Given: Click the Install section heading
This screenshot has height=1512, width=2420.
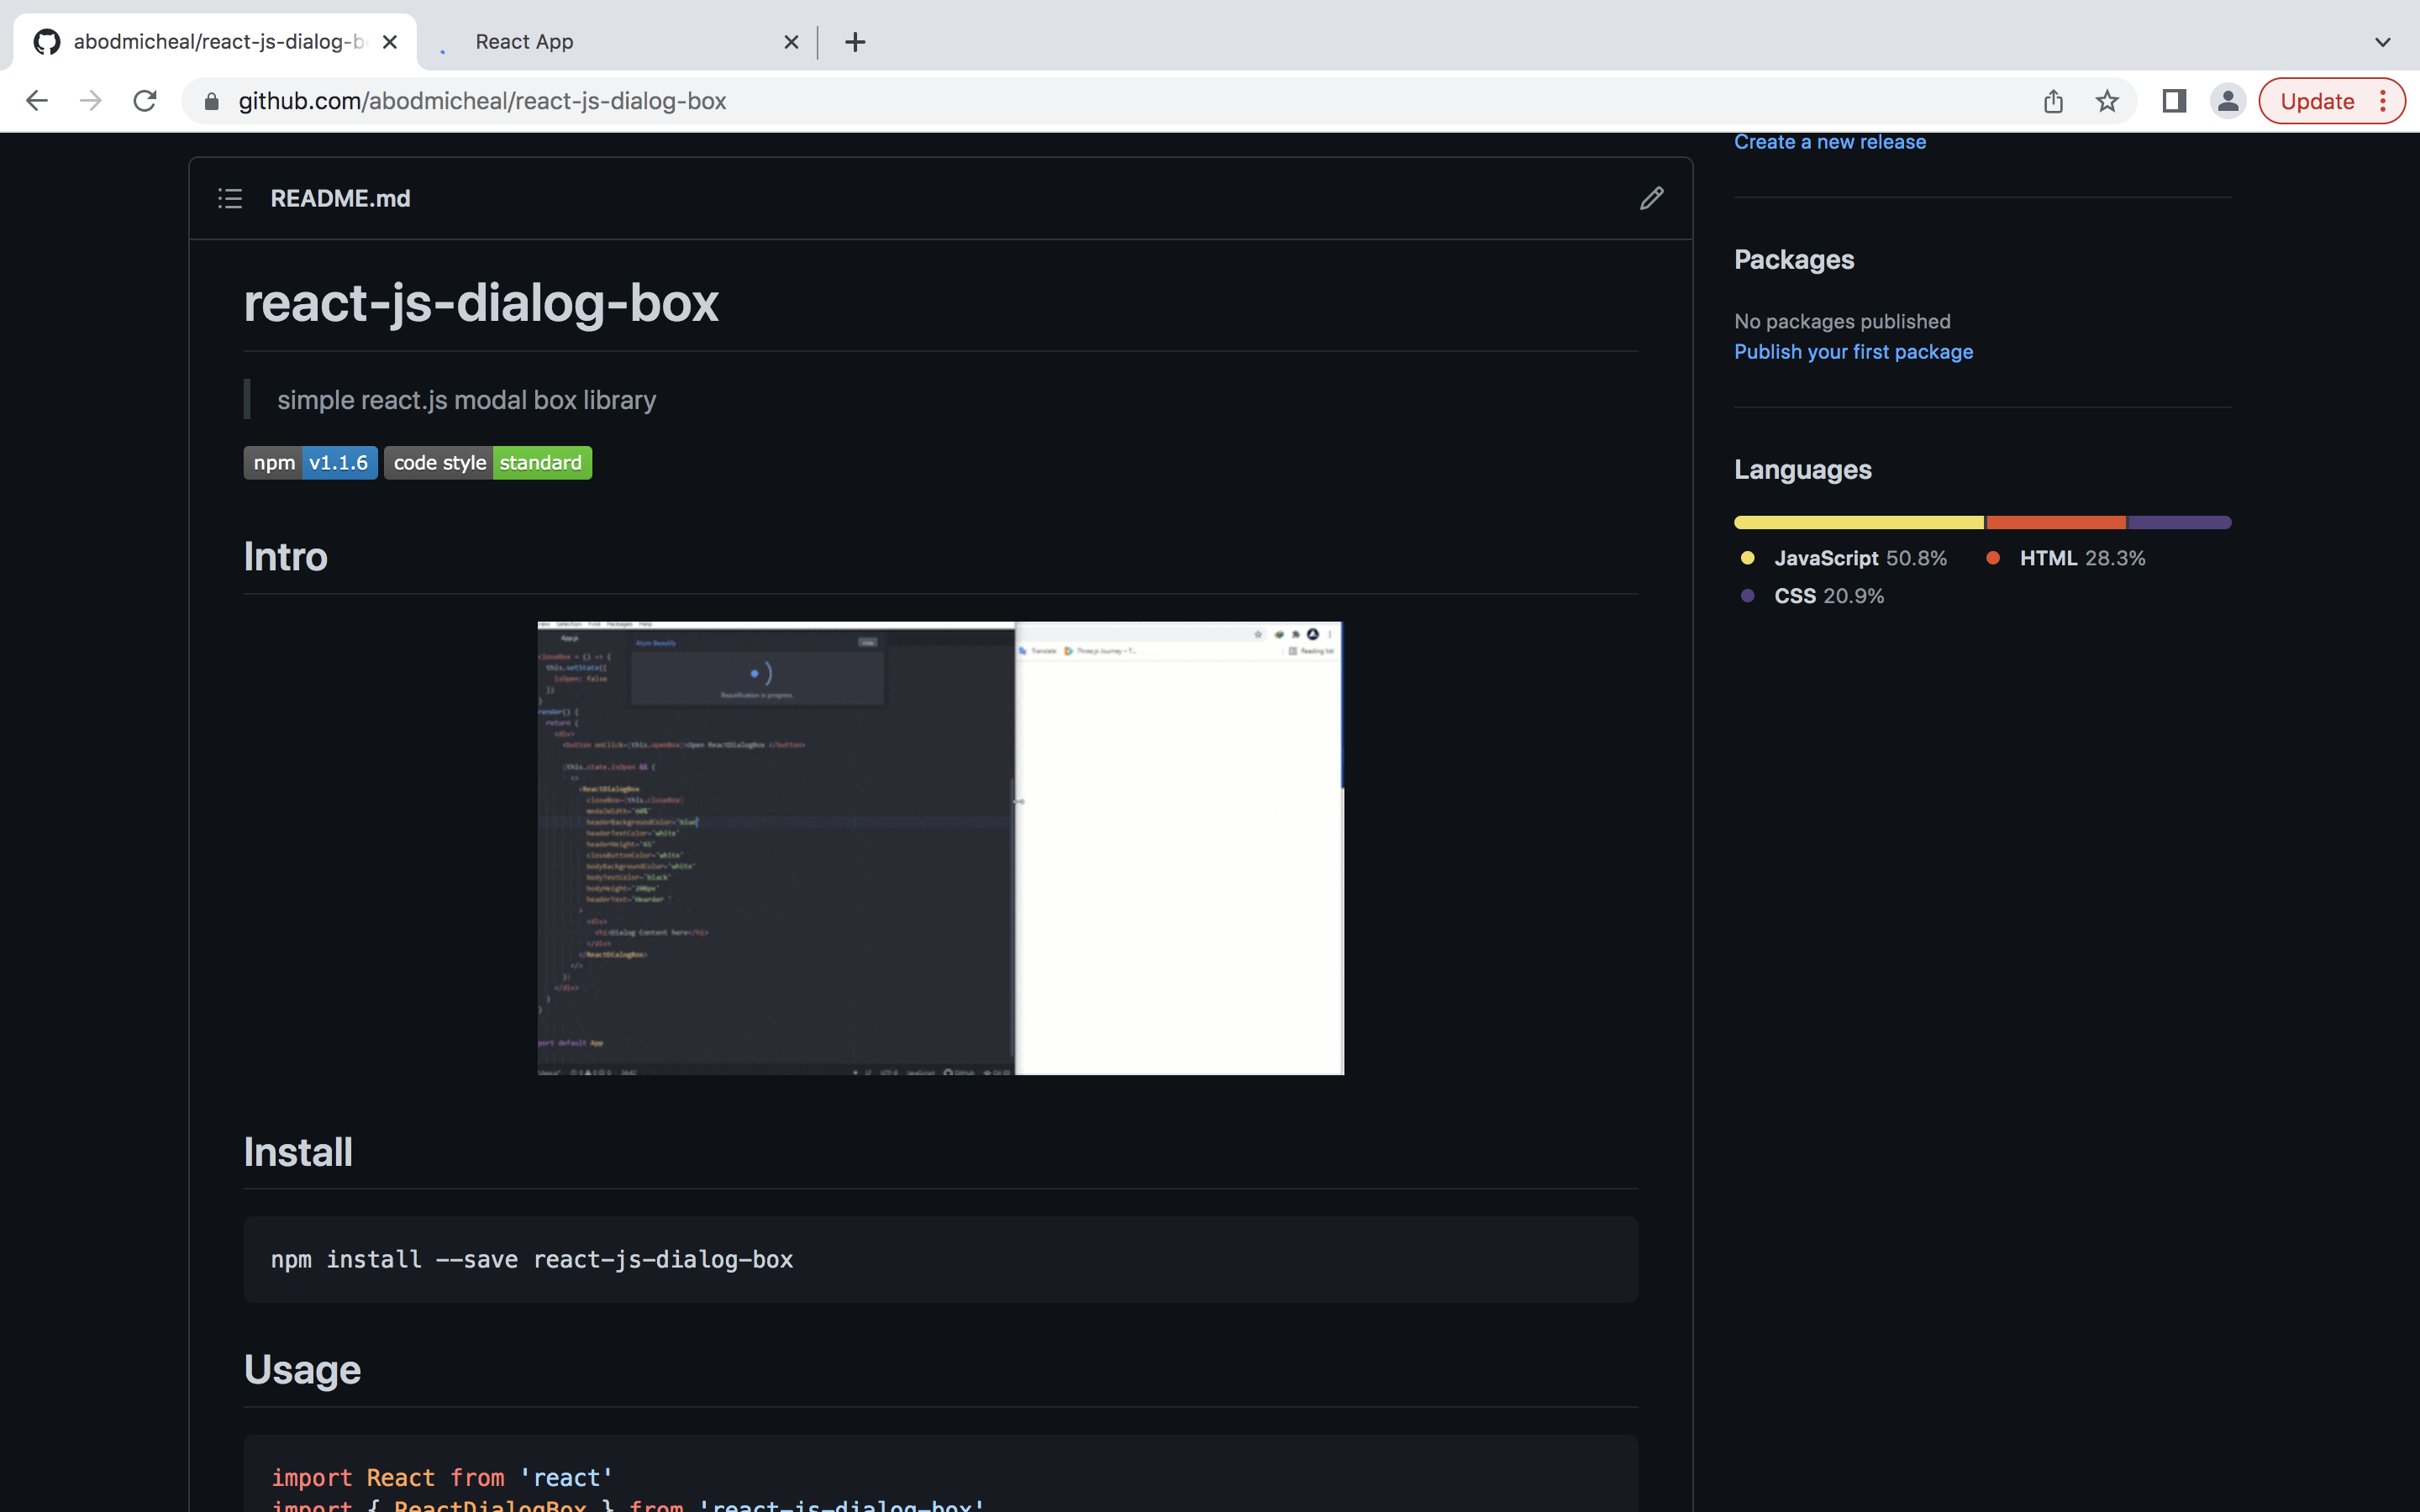Looking at the screenshot, I should coord(298,1152).
